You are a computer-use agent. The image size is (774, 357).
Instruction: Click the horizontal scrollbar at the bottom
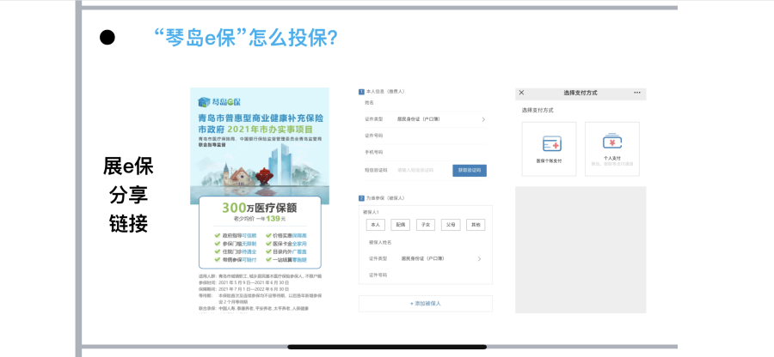pos(387,348)
